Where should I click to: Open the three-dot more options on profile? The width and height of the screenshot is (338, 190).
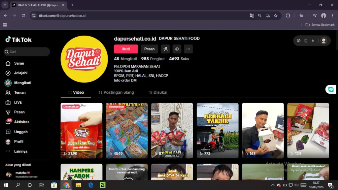click(188, 49)
